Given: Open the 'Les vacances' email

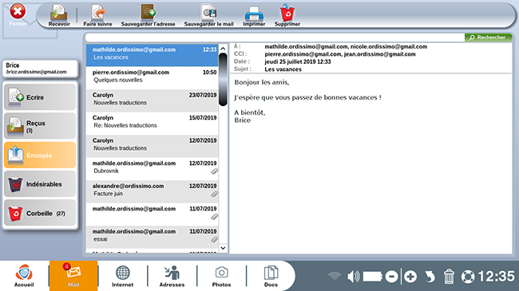Looking at the screenshot, I should coord(153,55).
